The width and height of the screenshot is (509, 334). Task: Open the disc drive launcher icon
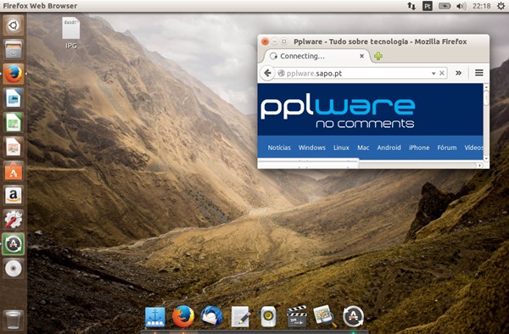[14, 269]
